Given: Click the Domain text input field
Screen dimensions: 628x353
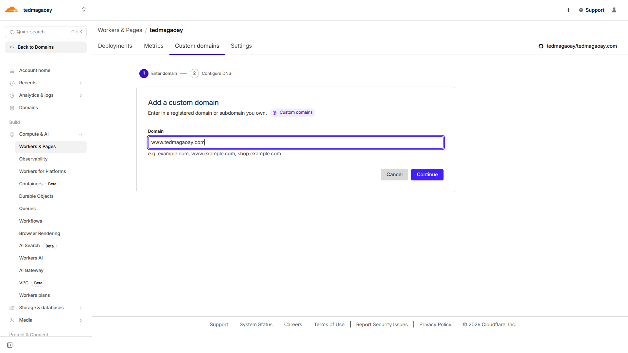Looking at the screenshot, I should pos(295,143).
